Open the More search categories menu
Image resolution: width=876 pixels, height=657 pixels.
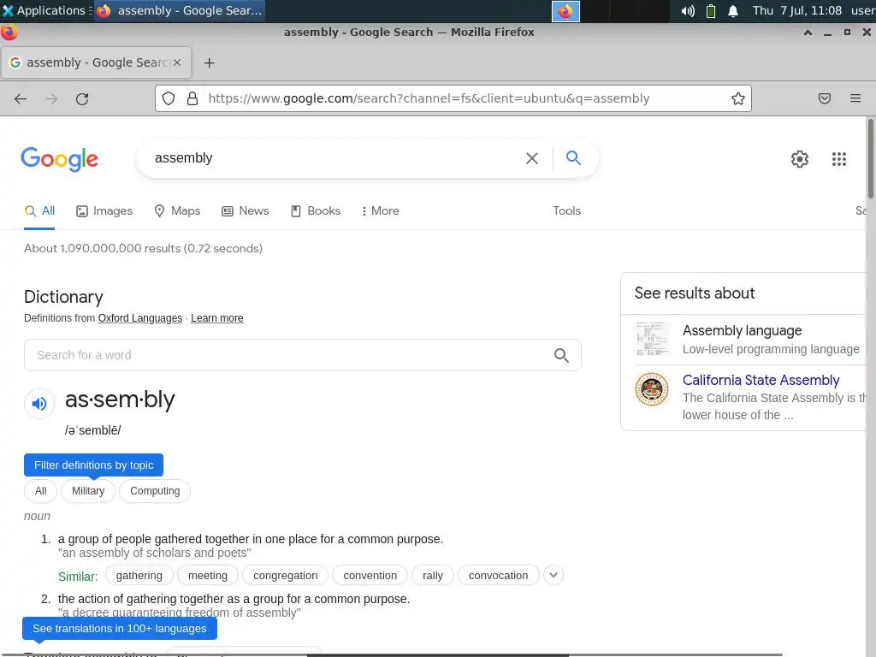(x=380, y=211)
